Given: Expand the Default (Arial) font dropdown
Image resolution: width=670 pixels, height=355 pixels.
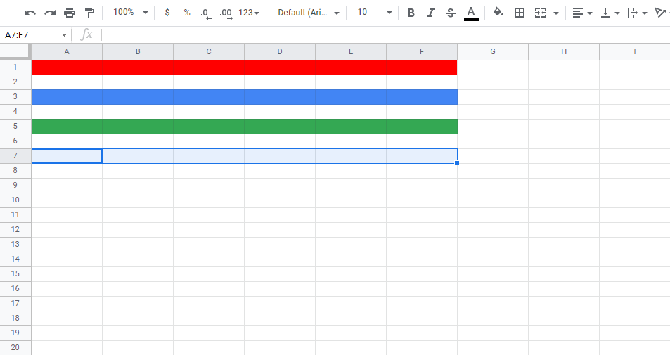Looking at the screenshot, I should 308,13.
